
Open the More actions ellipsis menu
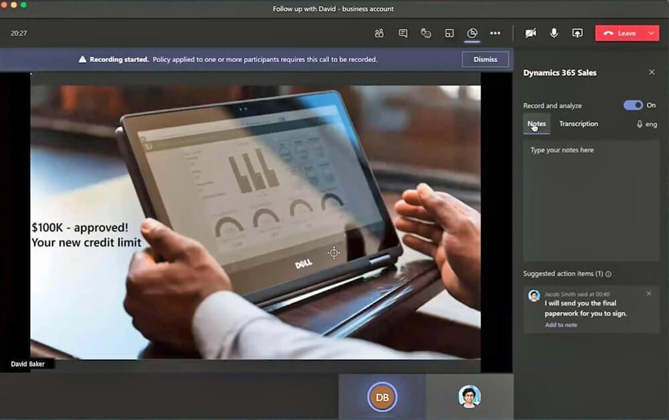[495, 33]
